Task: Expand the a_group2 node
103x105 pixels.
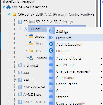Action: pos(15,65)
